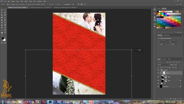Screen dimensions: 184x104
Task: Click the delete layer trash icon
Action: pos(181,99)
